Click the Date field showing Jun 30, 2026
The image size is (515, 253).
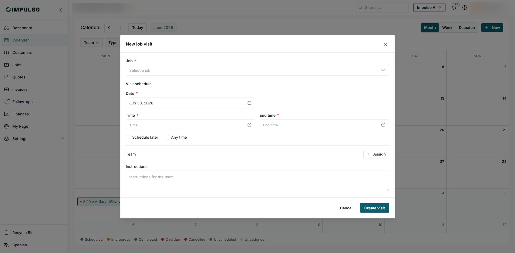(190, 103)
